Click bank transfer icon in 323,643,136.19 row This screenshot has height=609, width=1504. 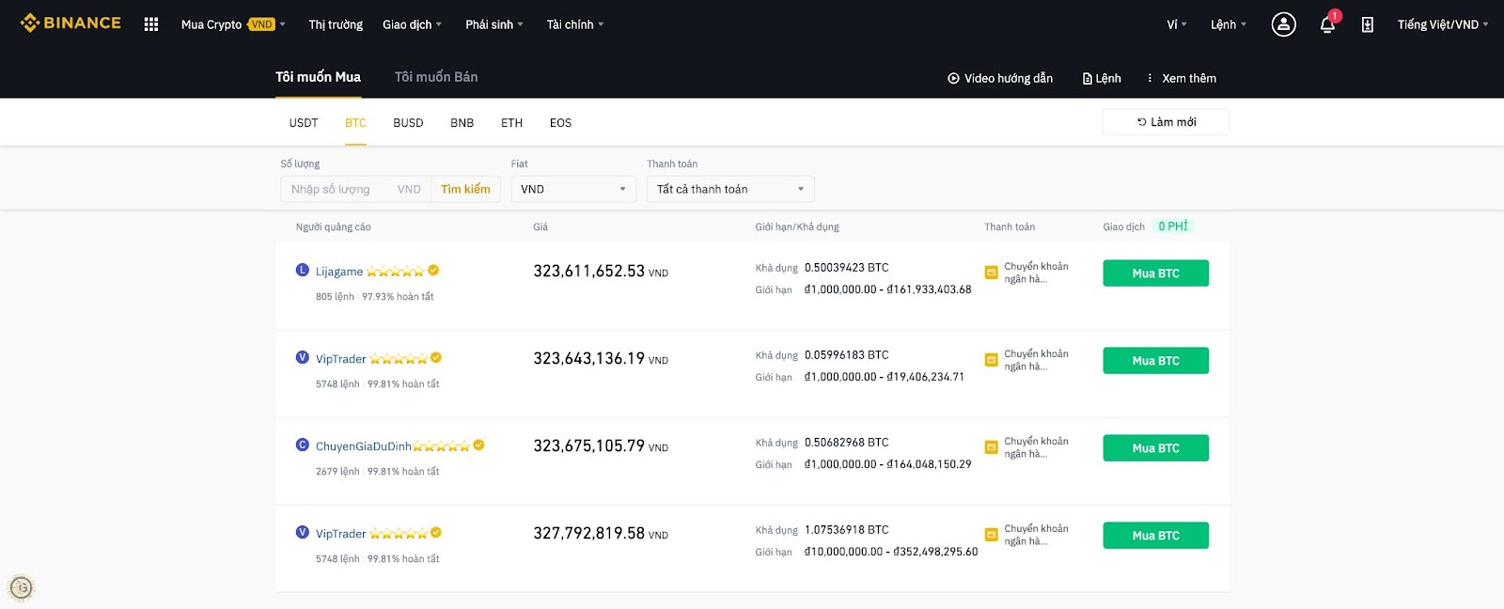pos(991,360)
